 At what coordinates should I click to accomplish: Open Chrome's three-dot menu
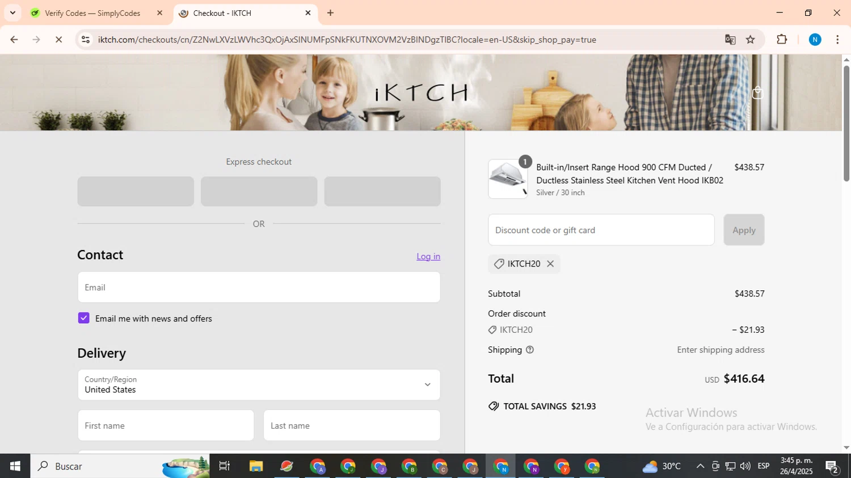(837, 40)
